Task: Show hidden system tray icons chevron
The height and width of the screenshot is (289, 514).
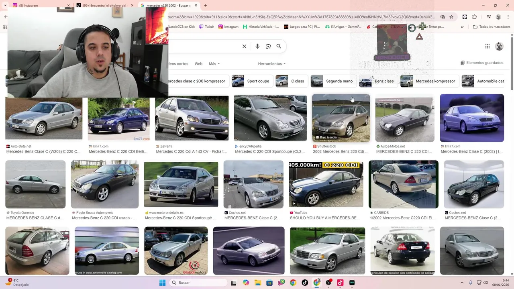Action: (x=462, y=283)
